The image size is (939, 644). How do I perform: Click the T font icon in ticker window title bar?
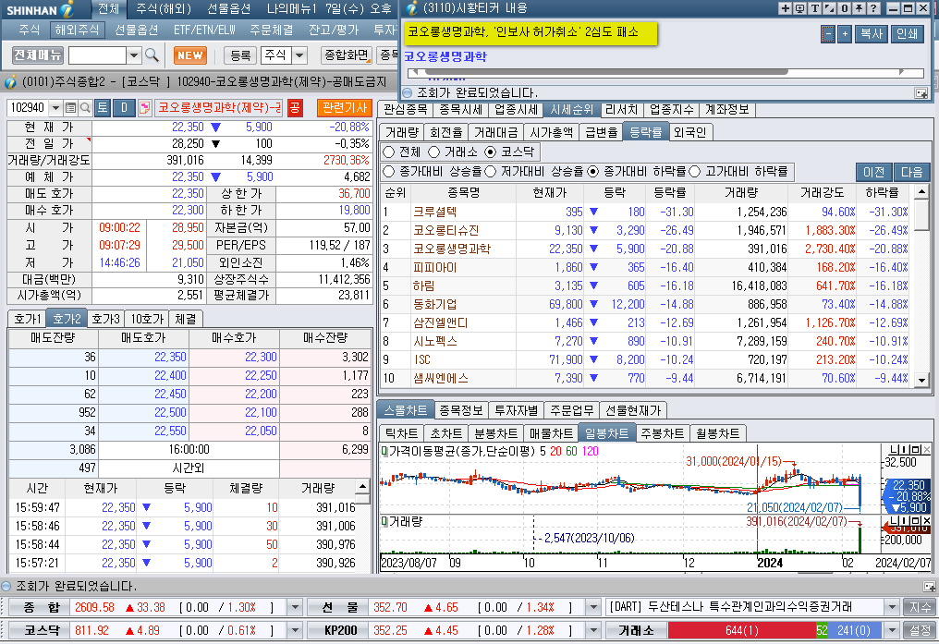(814, 8)
